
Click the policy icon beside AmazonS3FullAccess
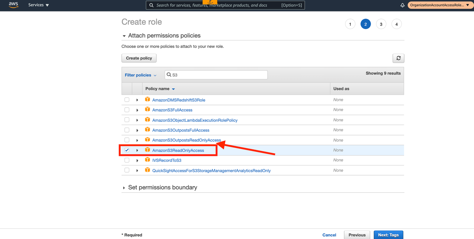point(147,109)
